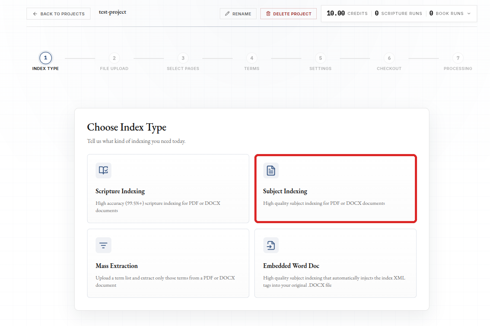Click the Back to Projects button
The image size is (490, 326).
[58, 14]
